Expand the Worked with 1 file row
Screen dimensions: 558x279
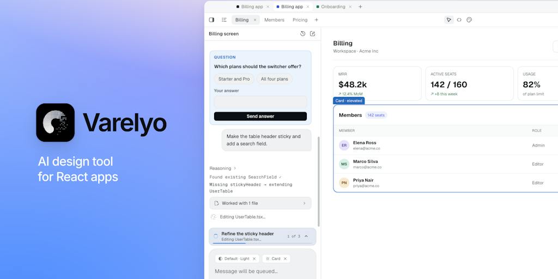point(260,203)
